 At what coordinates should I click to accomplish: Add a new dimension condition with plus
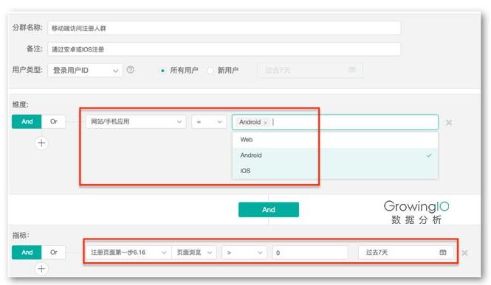pos(41,143)
